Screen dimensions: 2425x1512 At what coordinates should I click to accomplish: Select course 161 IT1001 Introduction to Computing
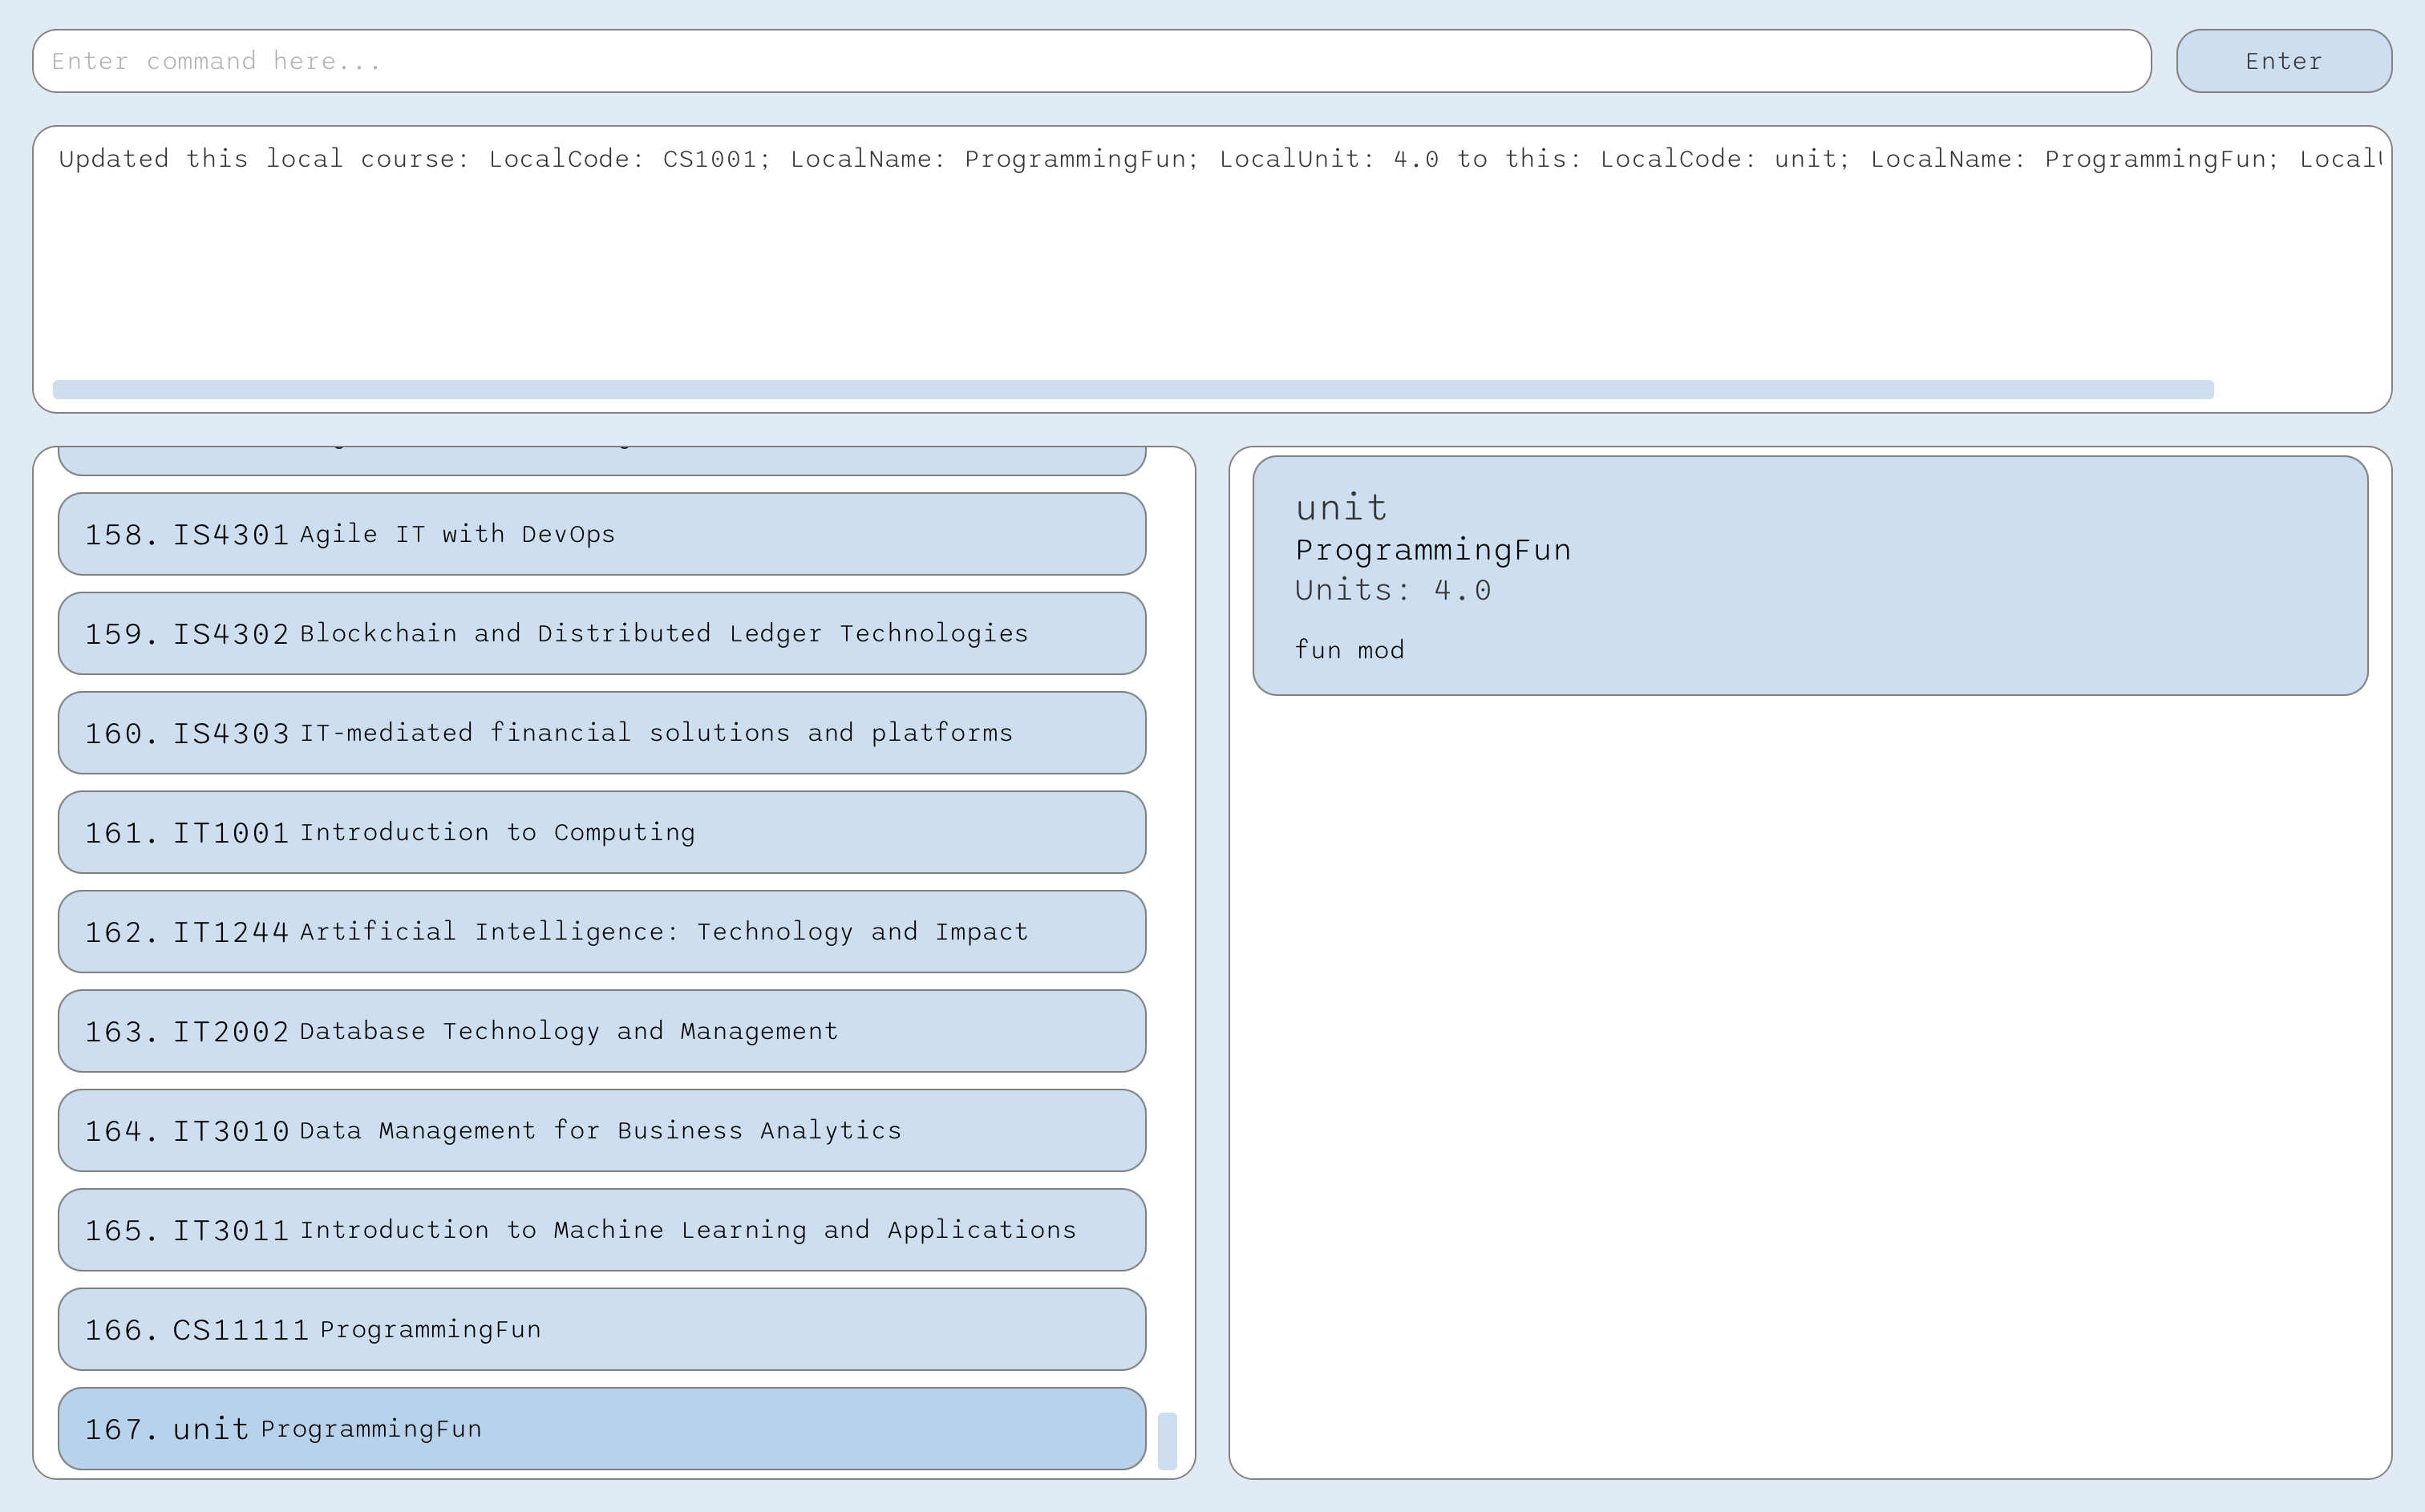[601, 832]
